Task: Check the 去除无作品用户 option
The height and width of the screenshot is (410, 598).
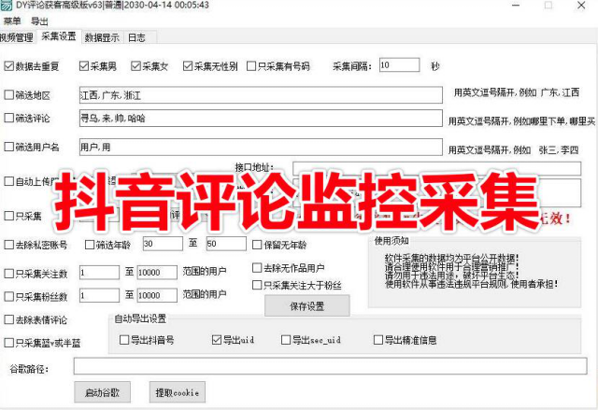Action: pos(257,268)
